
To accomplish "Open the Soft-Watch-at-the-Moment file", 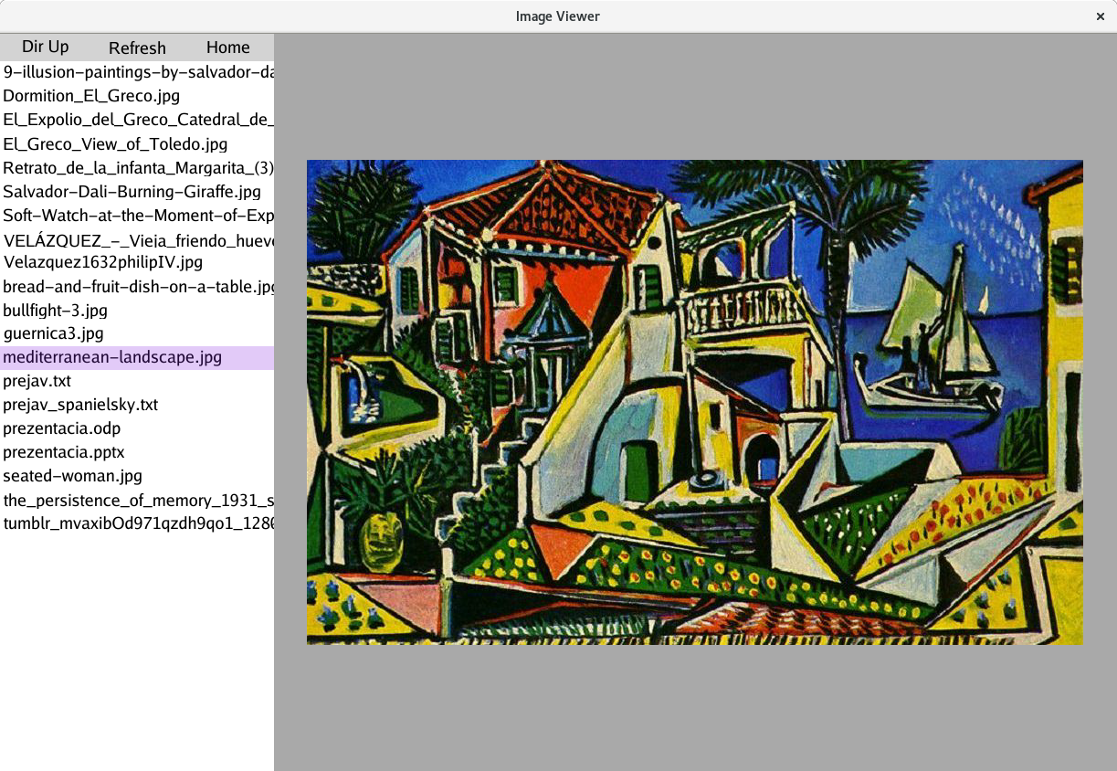I will tap(137, 215).
